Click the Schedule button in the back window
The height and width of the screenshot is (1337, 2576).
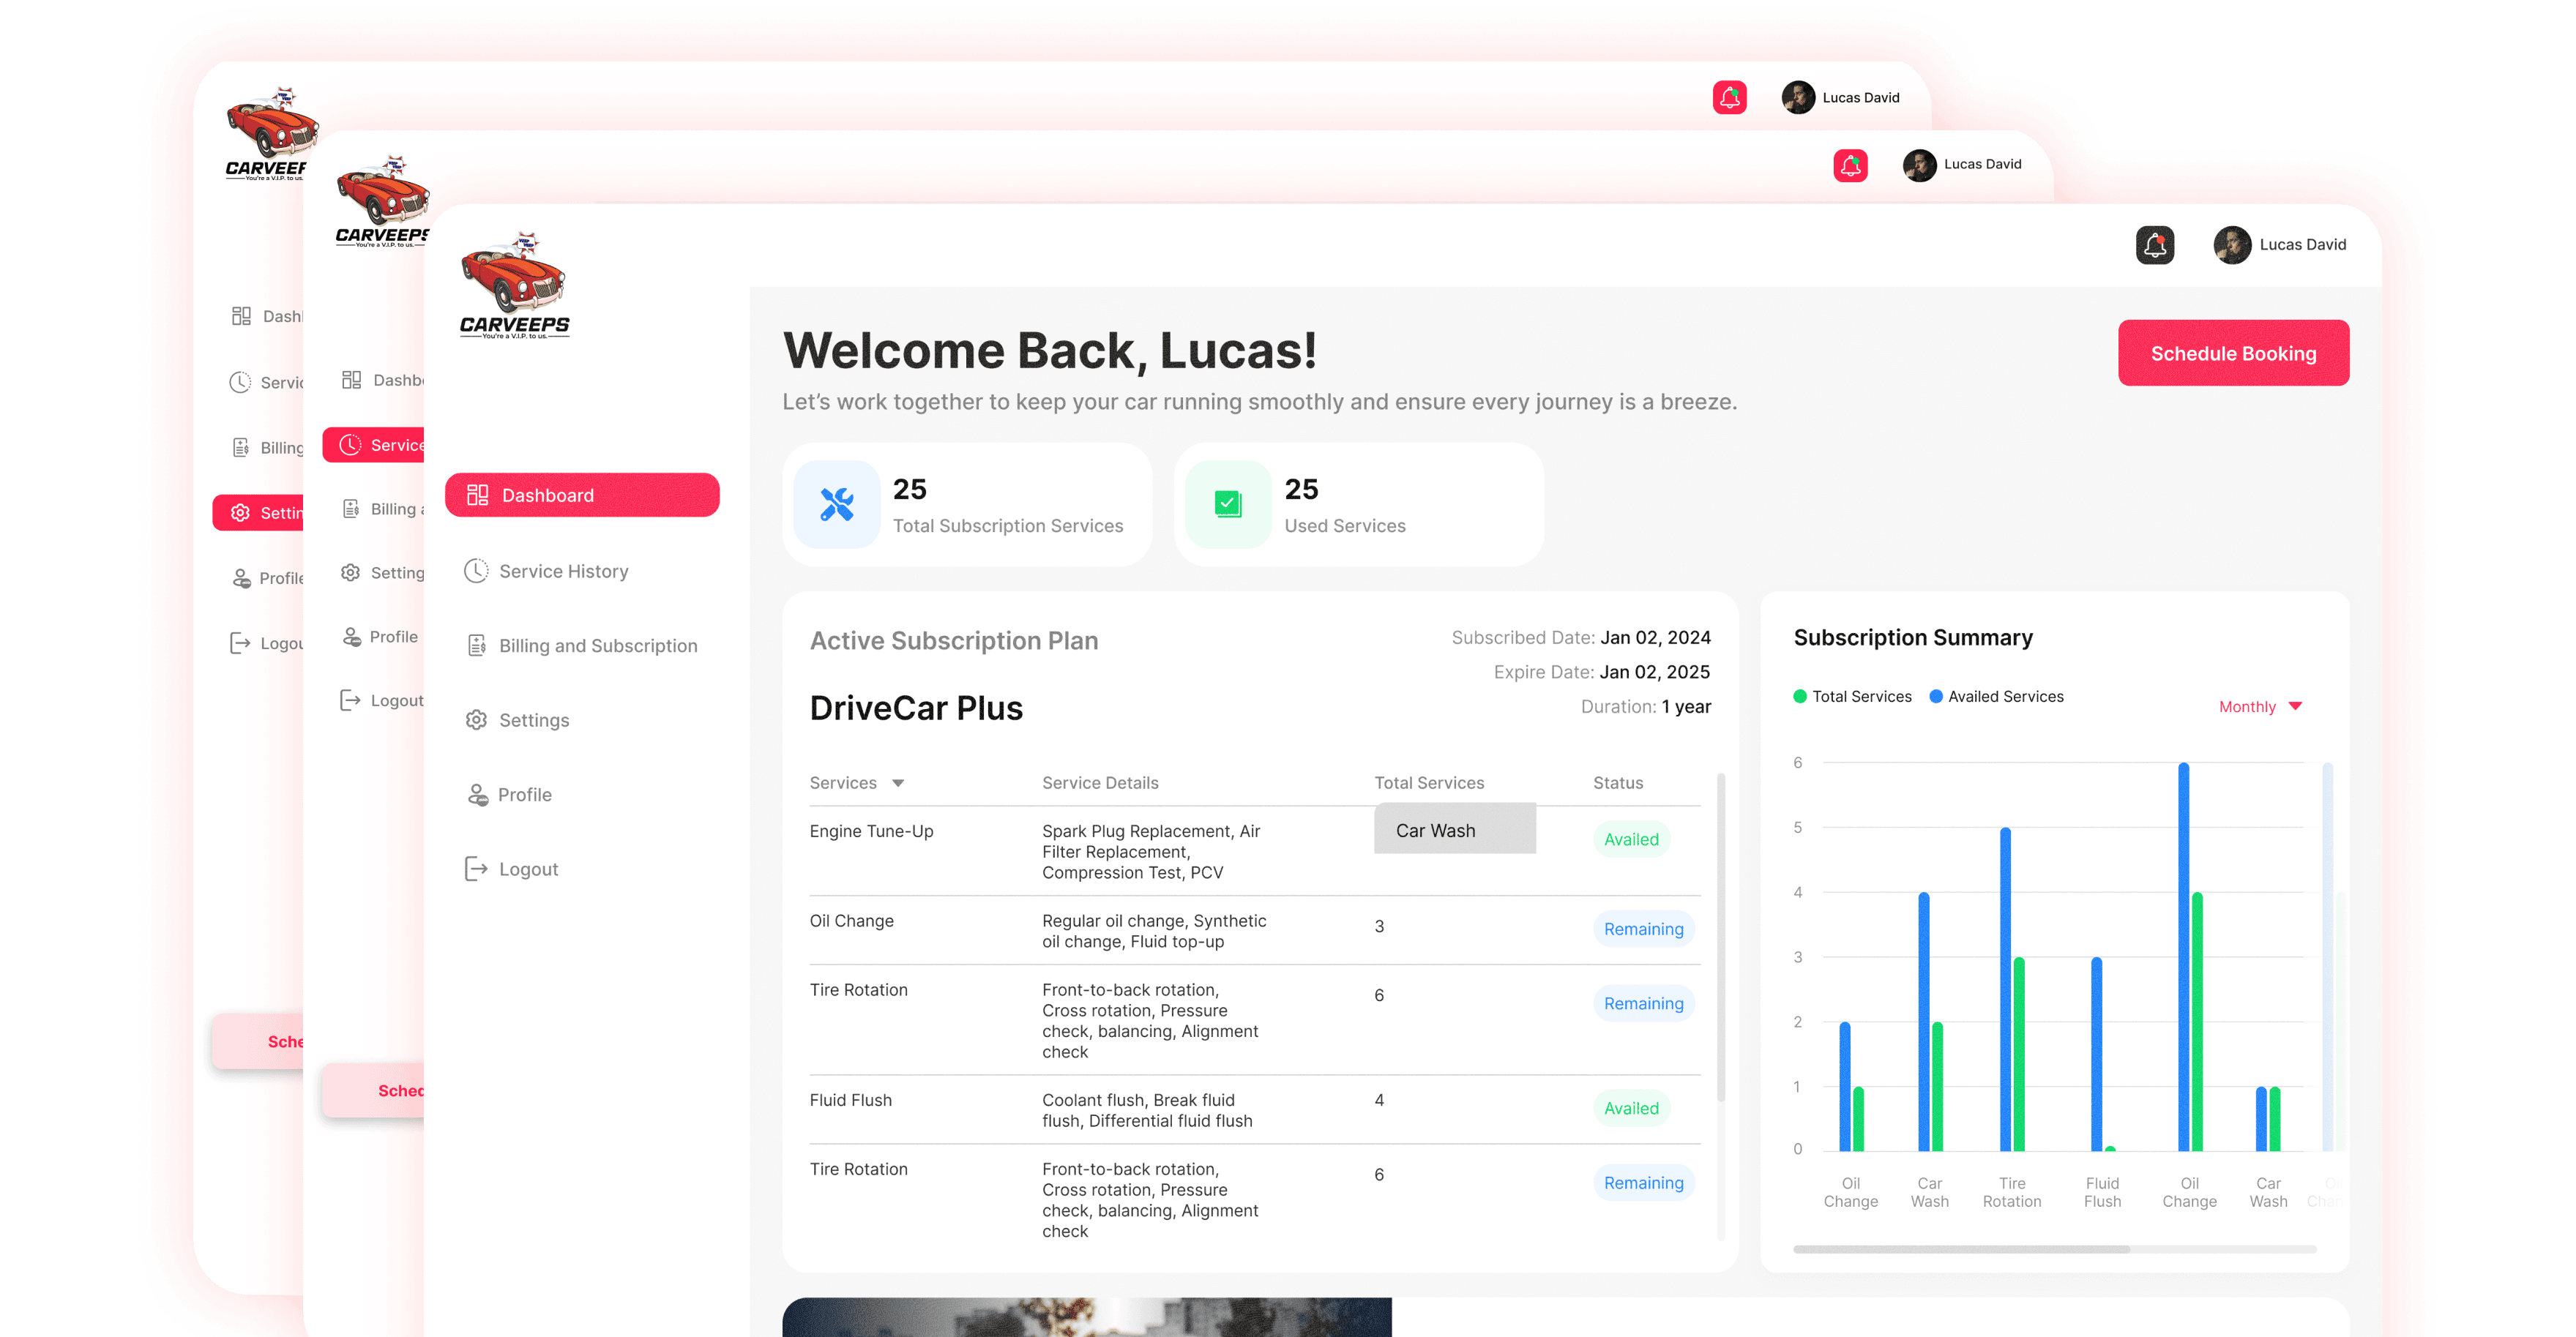coord(258,1041)
